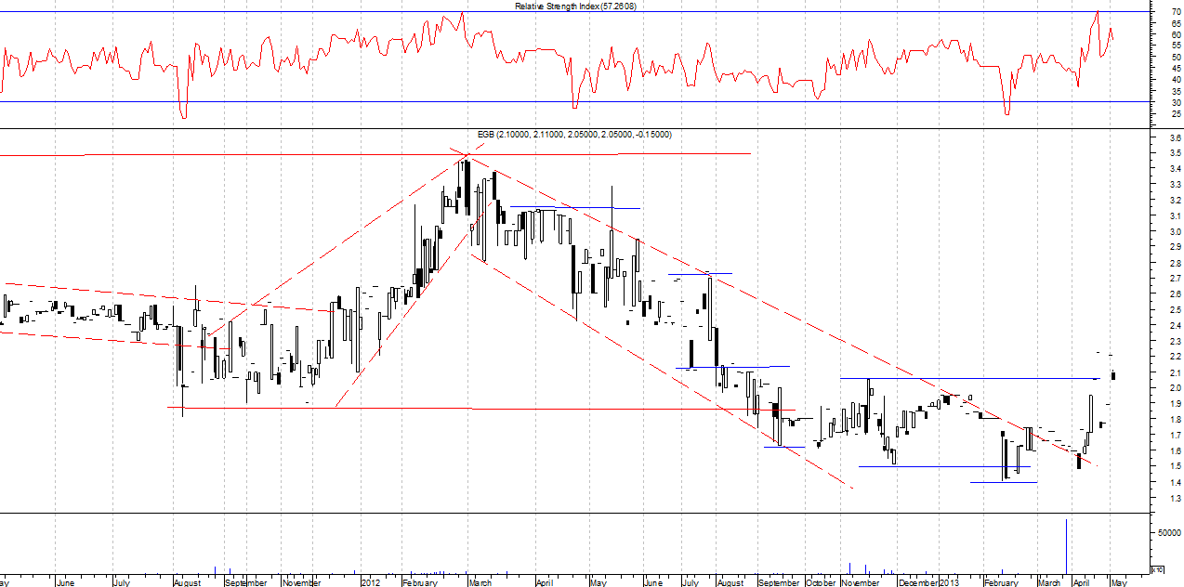Click the 2.0 price axis label

tap(1175, 388)
